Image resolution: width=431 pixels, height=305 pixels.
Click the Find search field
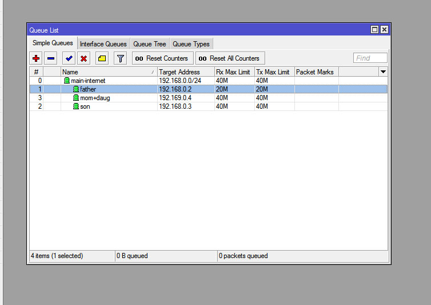pyautogui.click(x=370, y=58)
